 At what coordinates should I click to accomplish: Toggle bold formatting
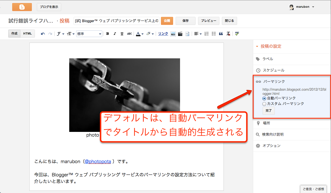107,34
